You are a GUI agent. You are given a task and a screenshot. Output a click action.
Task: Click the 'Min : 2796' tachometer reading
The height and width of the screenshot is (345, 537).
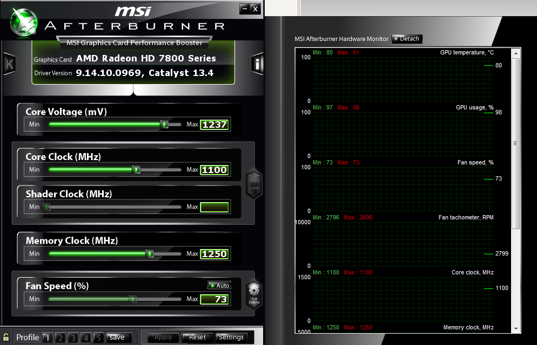pos(326,217)
